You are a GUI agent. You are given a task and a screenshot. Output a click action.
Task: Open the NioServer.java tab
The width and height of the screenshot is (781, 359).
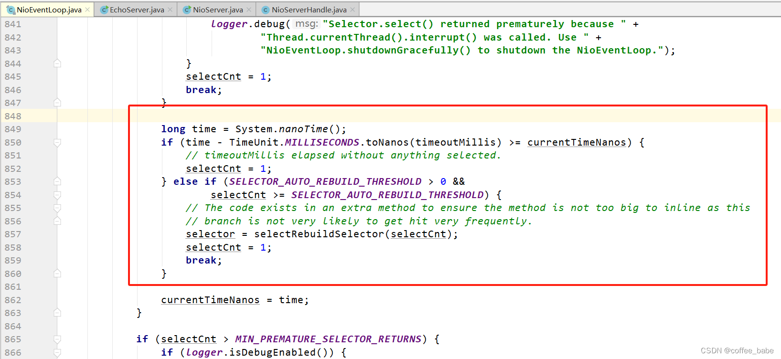[x=218, y=10]
